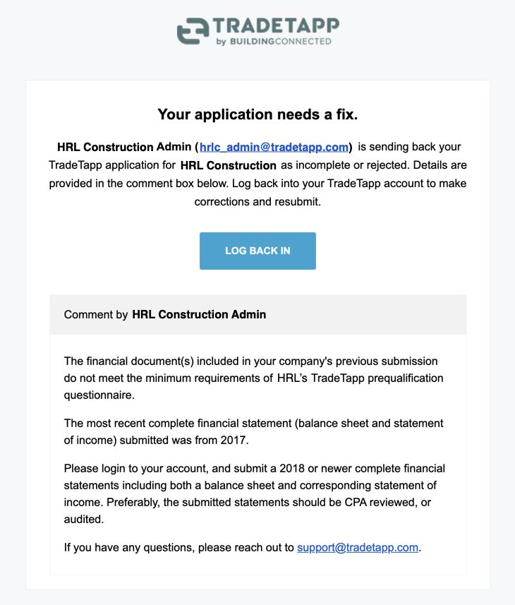
Task: Click the "HRL Construction Admin" name in the comment header
Action: pyautogui.click(x=199, y=315)
